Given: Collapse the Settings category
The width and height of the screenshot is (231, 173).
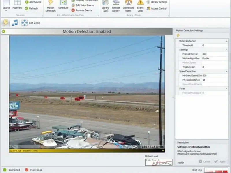Looking at the screenshot, I should (x=226, y=50).
